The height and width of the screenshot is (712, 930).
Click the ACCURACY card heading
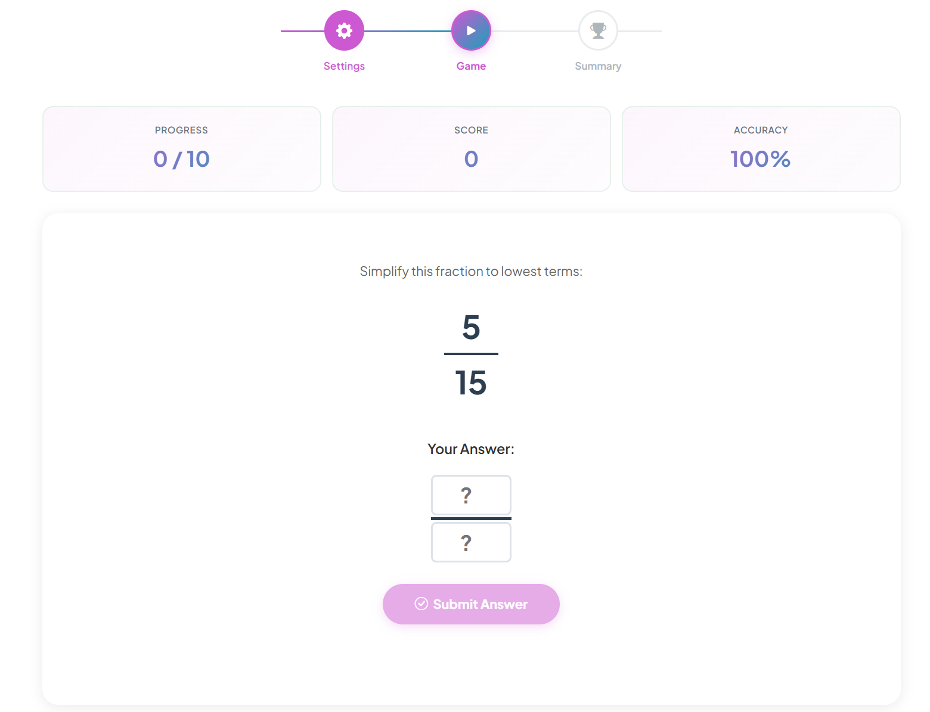pos(761,130)
